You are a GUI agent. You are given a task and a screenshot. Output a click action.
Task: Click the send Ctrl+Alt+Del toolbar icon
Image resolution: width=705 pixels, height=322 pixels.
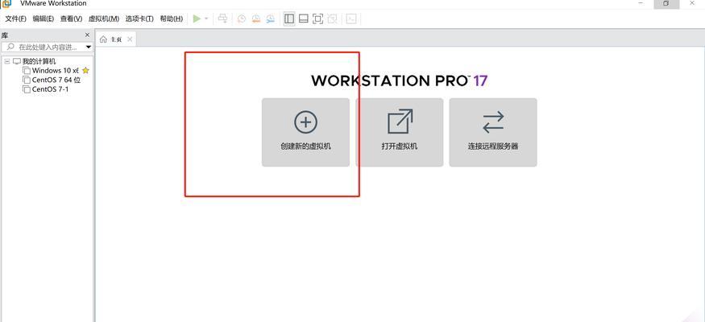(222, 19)
